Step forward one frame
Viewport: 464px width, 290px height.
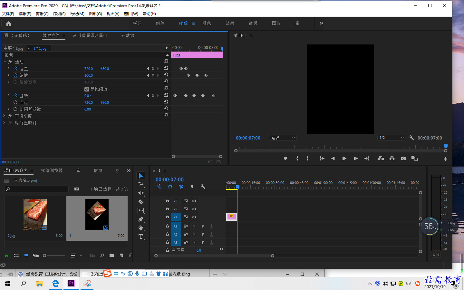356,159
